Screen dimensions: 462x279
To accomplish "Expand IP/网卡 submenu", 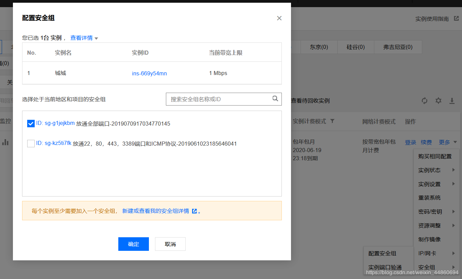I will [437, 253].
